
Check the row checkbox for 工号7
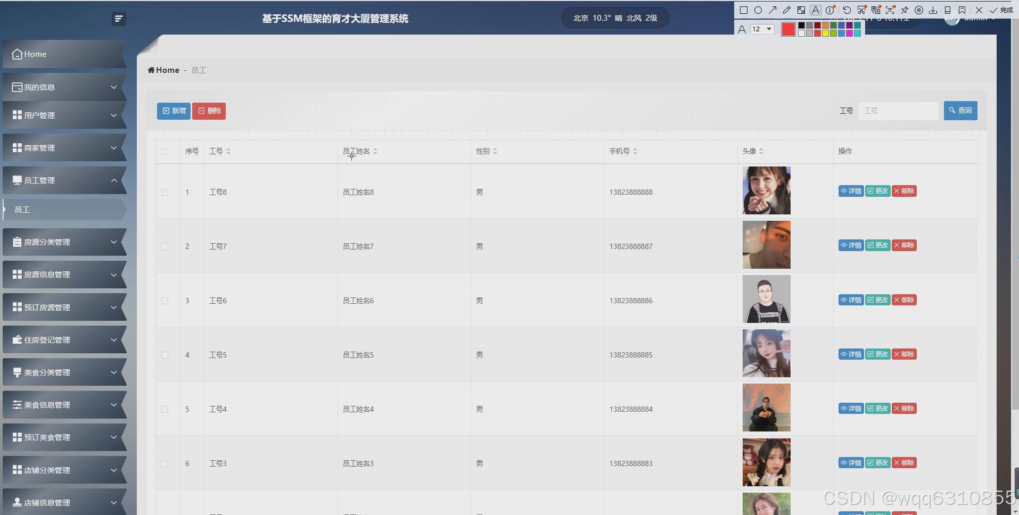click(x=165, y=246)
